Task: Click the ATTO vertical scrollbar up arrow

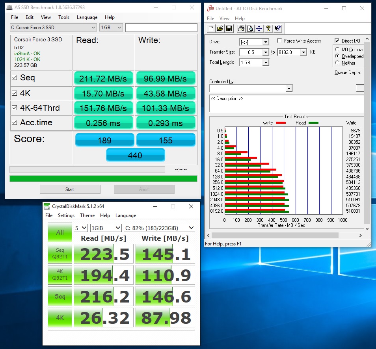Action: pyautogui.click(x=367, y=39)
